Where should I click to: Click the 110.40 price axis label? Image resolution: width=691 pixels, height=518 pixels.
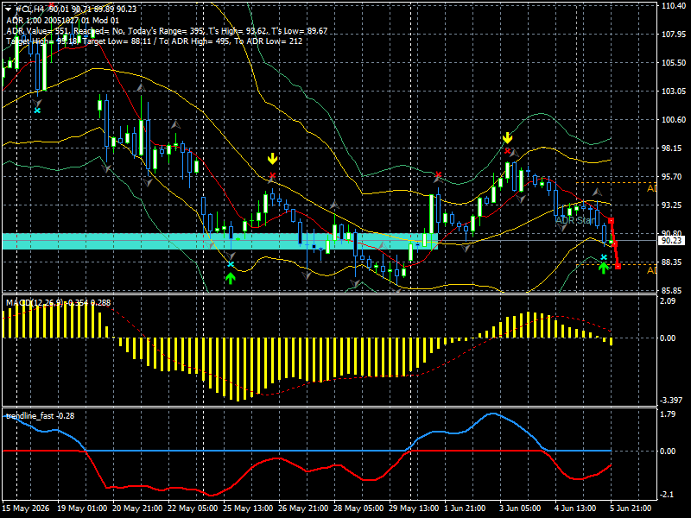[x=674, y=6]
